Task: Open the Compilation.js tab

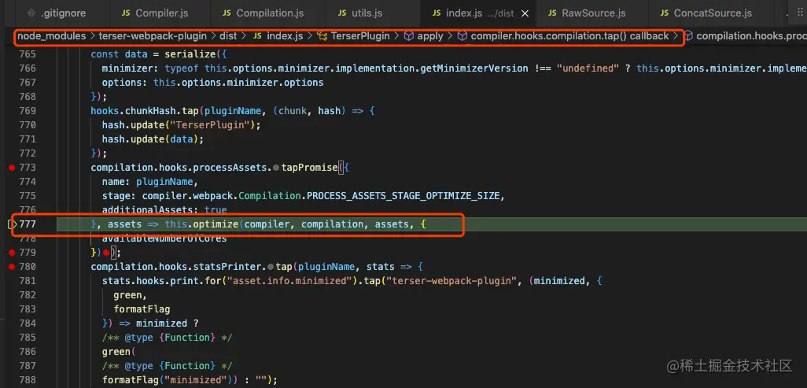Action: coord(270,13)
